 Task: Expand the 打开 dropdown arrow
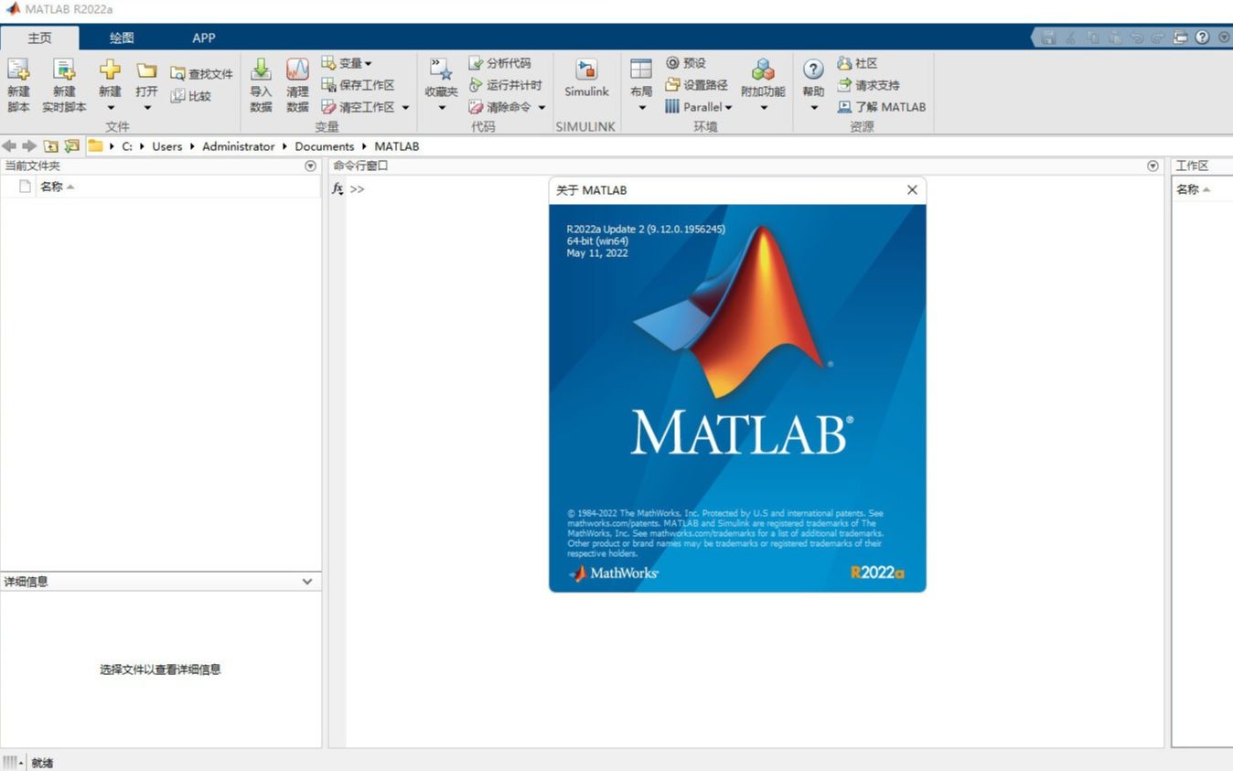tap(146, 108)
